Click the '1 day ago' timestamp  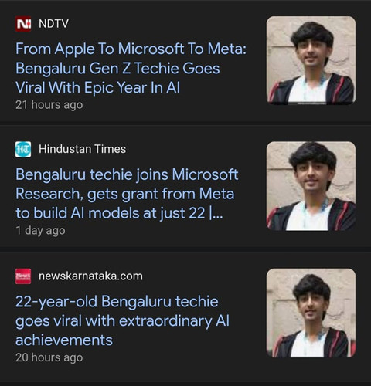(40, 230)
